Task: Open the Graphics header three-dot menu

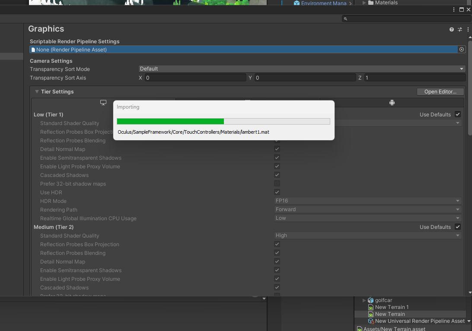Action: coord(468,29)
